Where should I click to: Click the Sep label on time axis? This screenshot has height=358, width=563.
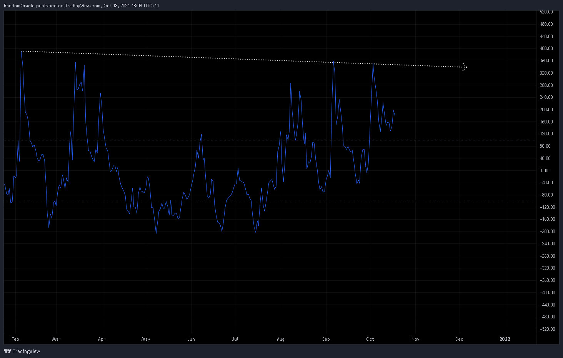[326, 339]
